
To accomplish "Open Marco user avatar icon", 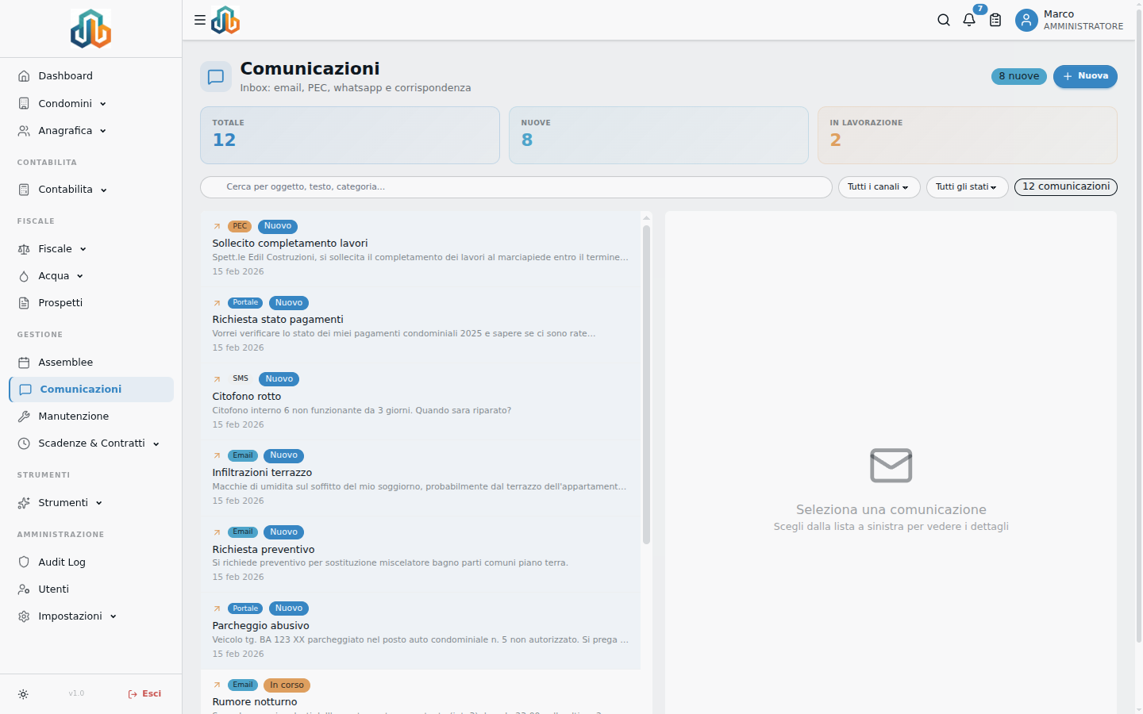I will point(1026,20).
